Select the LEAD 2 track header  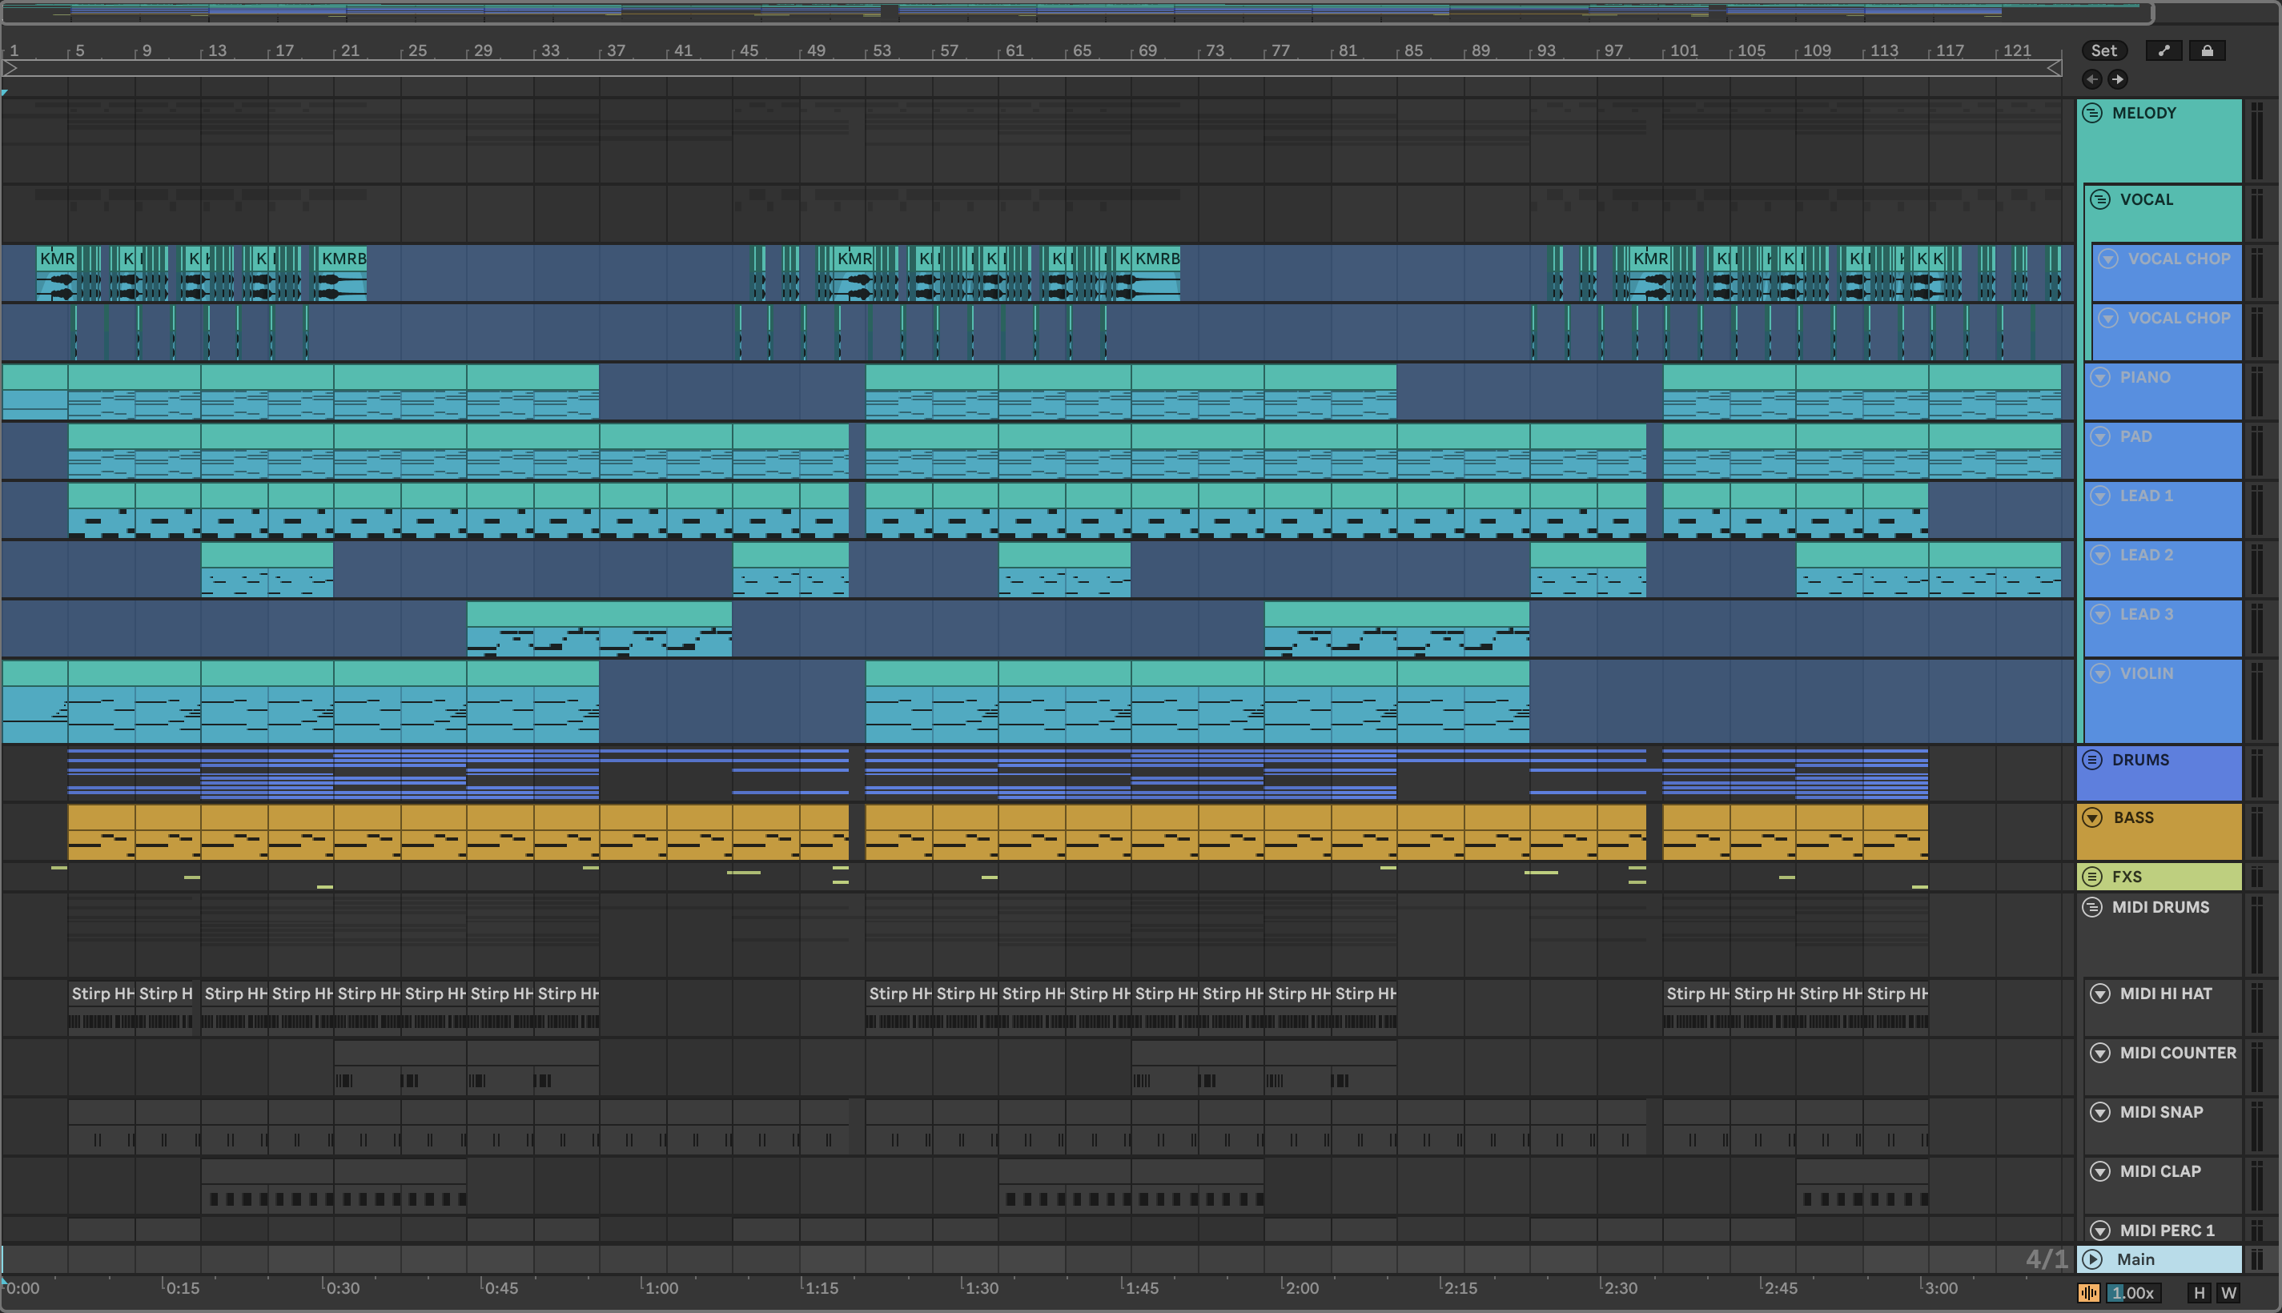point(2162,569)
